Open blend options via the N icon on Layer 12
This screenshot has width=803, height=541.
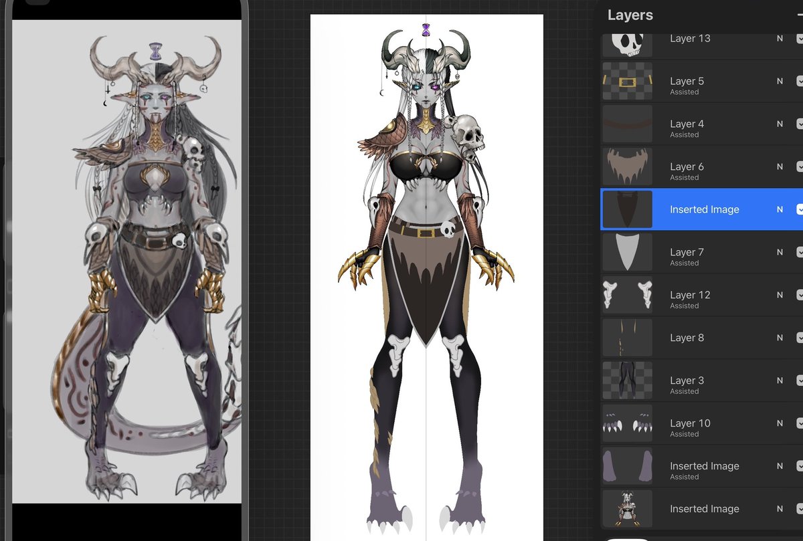click(x=780, y=295)
